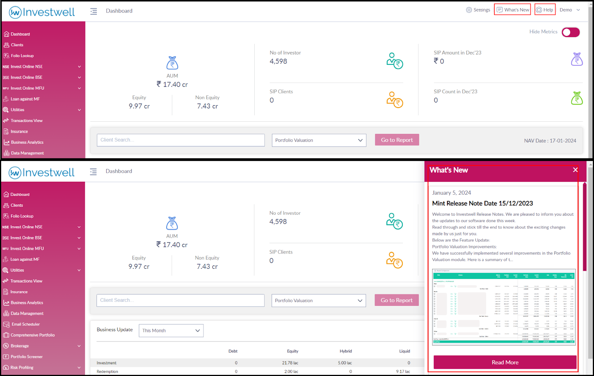Toggle the Hide Metrics switch
Screen dimensions: 594x376
[571, 32]
